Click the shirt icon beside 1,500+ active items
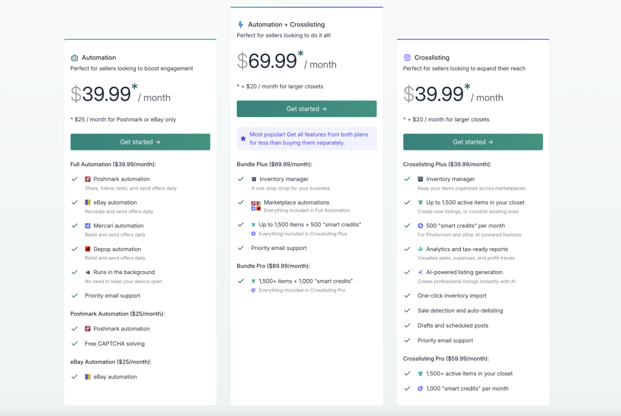 [x=420, y=374]
